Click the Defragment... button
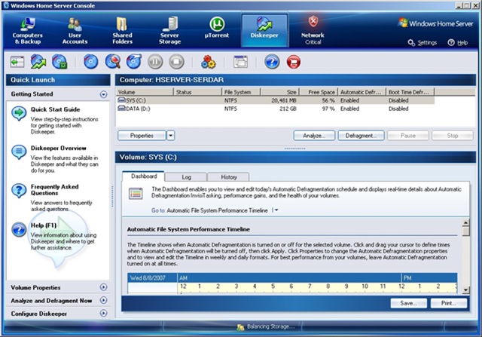The image size is (482, 337). tap(361, 136)
